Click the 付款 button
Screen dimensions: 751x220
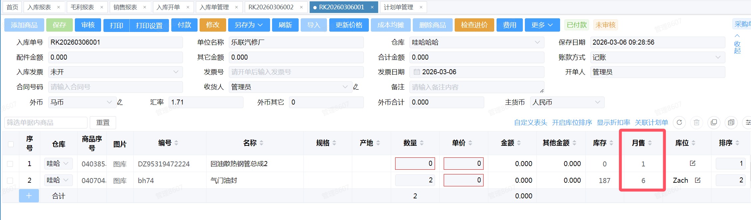coord(184,25)
